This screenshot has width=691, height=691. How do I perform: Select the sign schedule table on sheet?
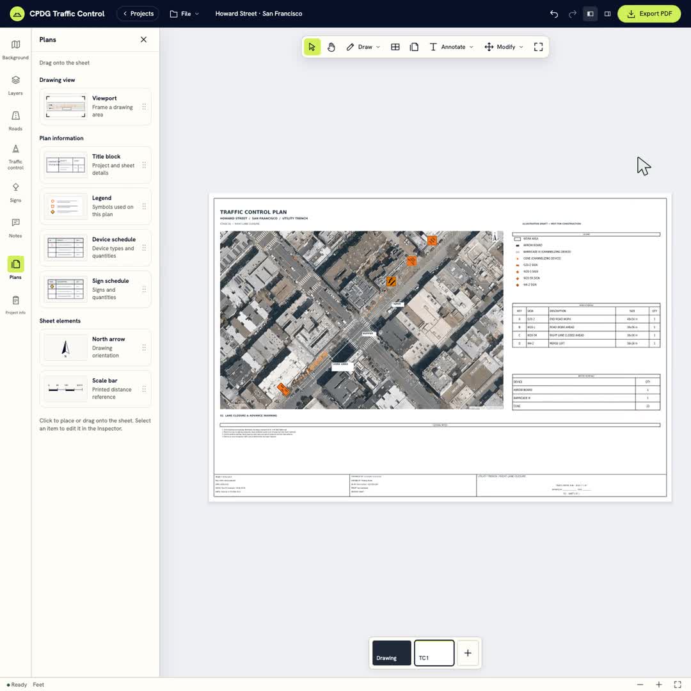click(x=586, y=326)
